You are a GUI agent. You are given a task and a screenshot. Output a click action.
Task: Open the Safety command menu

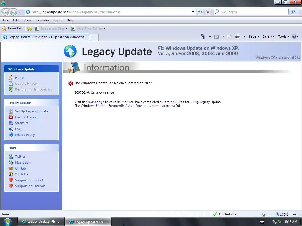coord(269,36)
